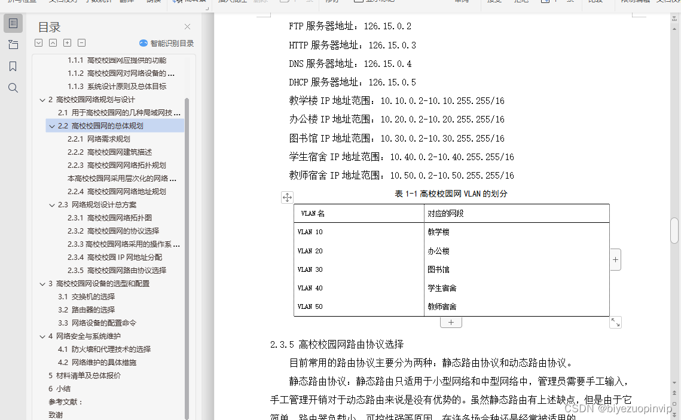Image resolution: width=681 pixels, height=420 pixels.
Task: Go to 1.1.1 高校校园网应提供的功能
Action: [117, 60]
